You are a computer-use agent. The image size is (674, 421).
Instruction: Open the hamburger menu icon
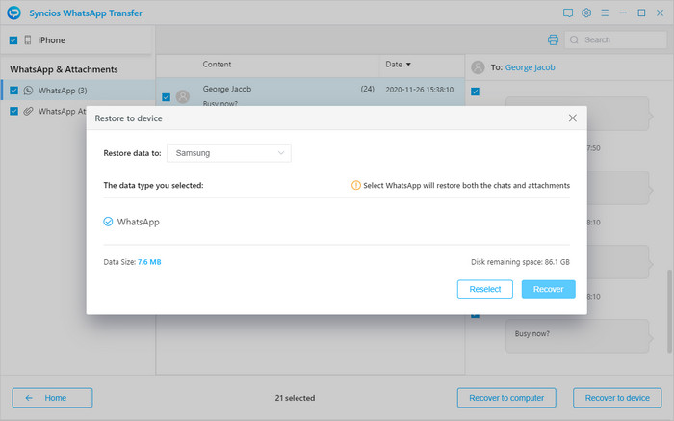tap(605, 13)
